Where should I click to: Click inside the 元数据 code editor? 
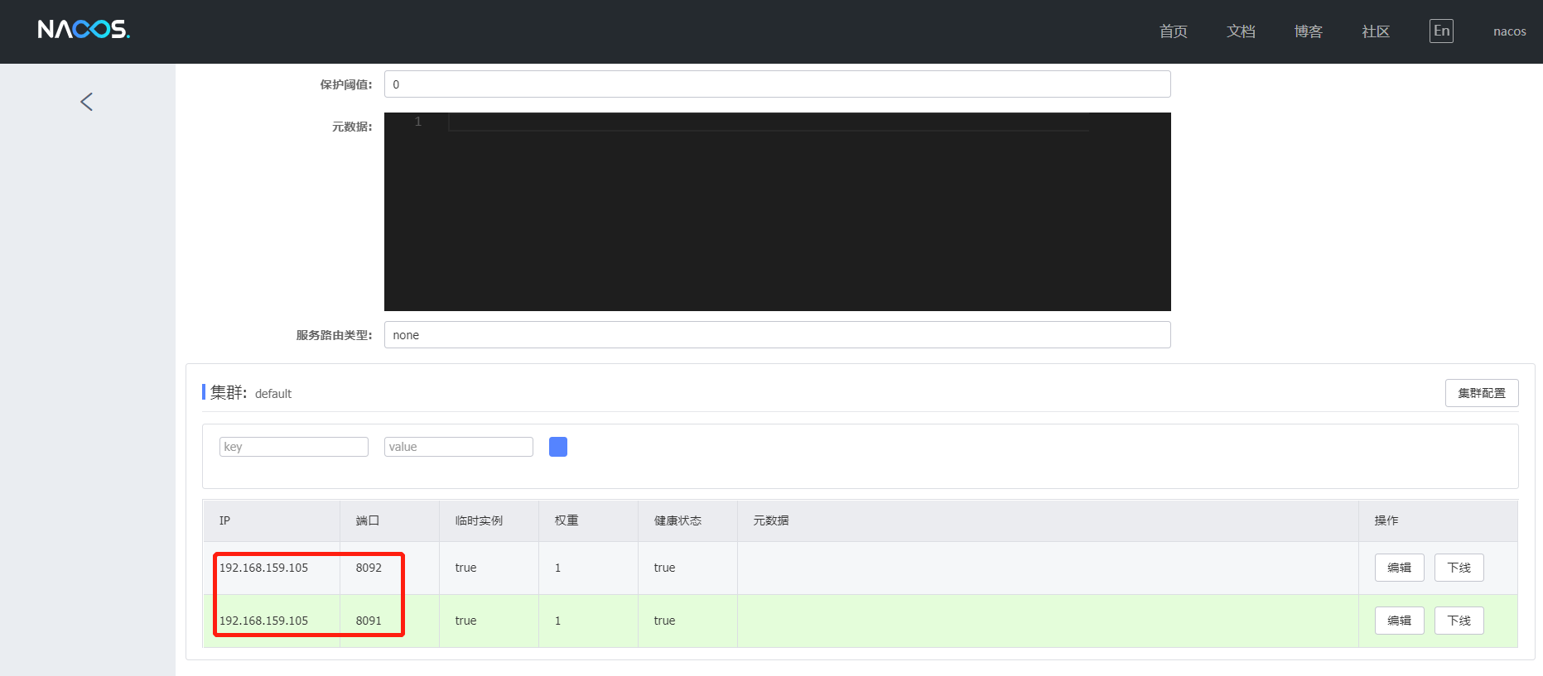coord(777,212)
